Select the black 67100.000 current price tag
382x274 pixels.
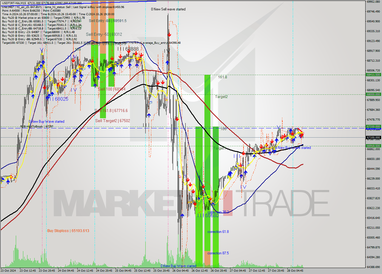coord(373,137)
